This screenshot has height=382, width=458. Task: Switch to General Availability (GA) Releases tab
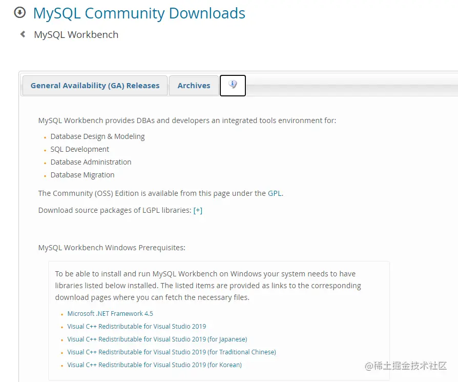95,86
